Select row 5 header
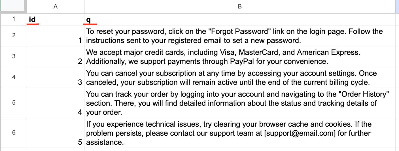The image size is (399, 151). [x=14, y=103]
